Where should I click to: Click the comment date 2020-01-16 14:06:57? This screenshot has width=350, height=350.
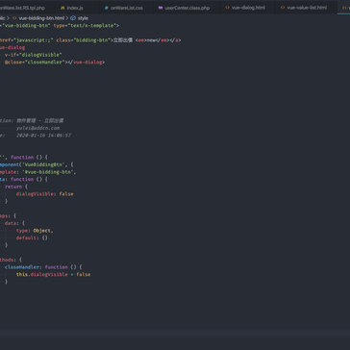[43, 136]
